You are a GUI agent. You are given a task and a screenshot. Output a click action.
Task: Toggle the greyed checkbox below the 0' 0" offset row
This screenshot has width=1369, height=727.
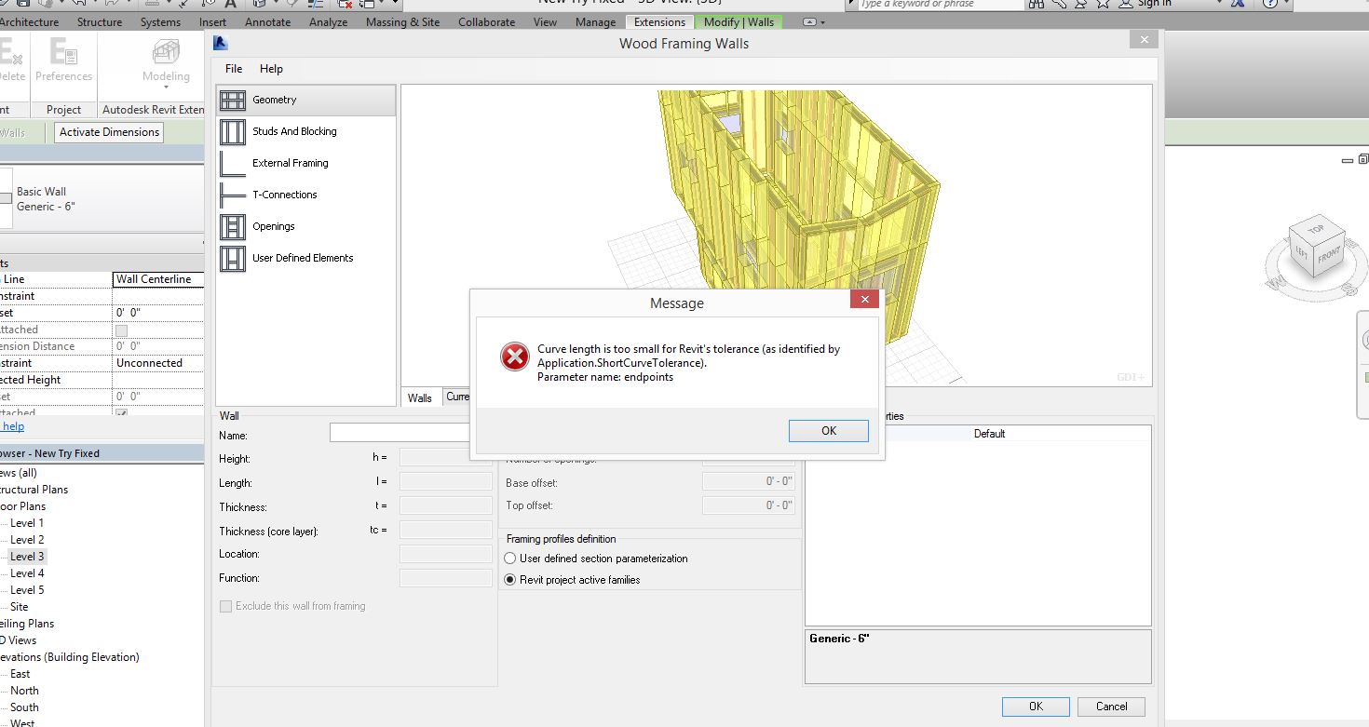(x=121, y=330)
